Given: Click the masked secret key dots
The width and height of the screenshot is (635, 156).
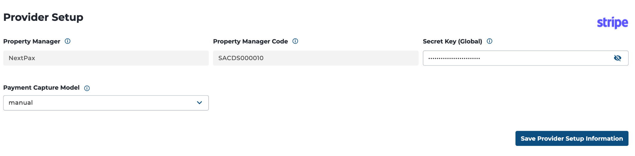Looking at the screenshot, I should tap(454, 58).
